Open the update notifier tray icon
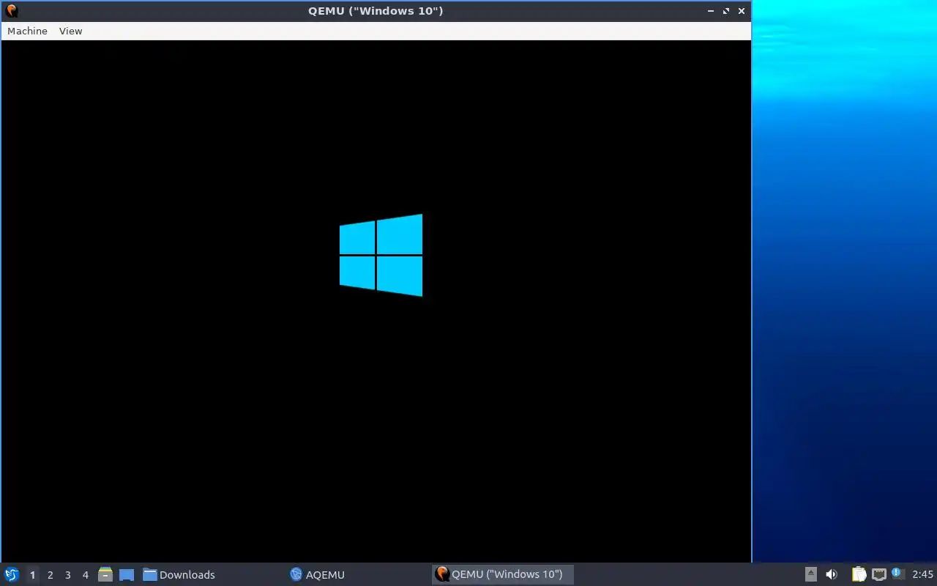 (x=897, y=574)
